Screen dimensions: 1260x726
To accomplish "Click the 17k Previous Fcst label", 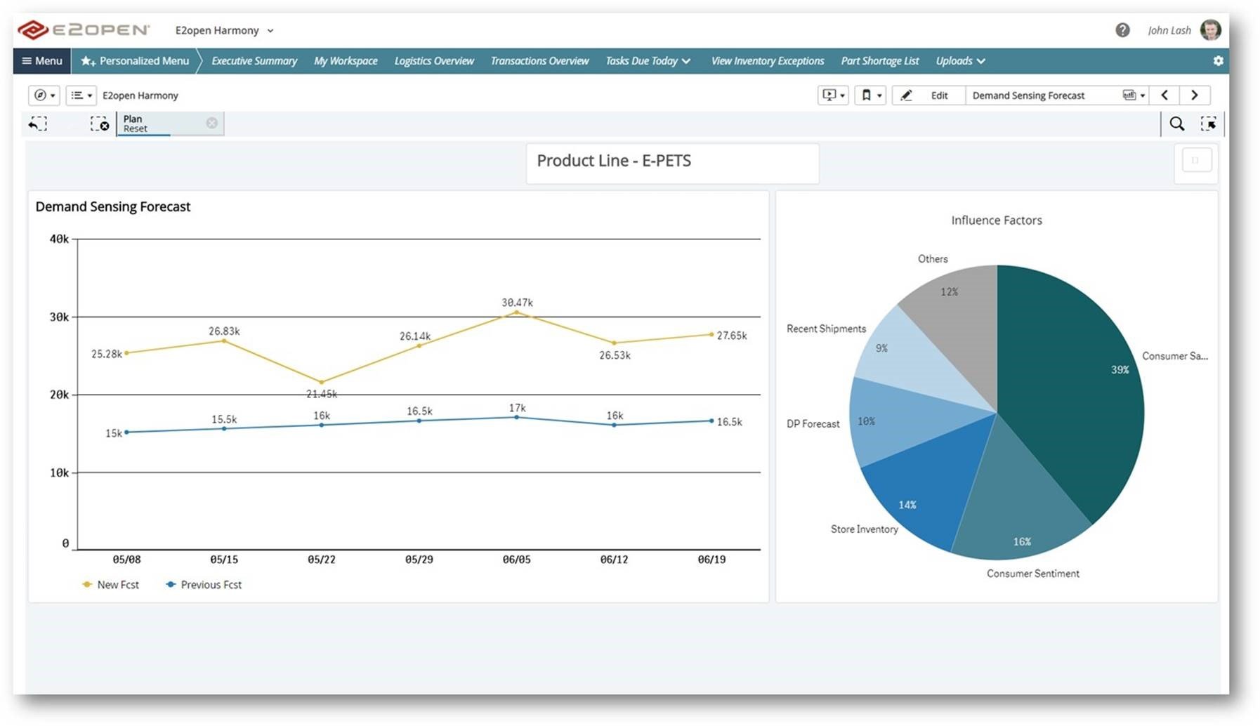I will tap(518, 408).
